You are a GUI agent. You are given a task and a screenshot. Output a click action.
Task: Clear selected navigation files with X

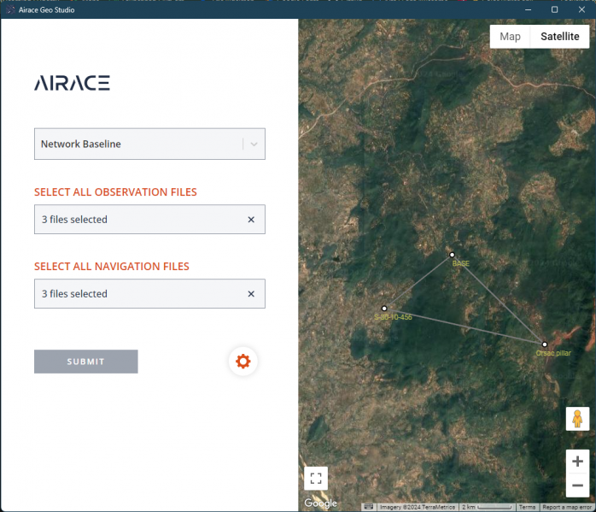coord(251,294)
